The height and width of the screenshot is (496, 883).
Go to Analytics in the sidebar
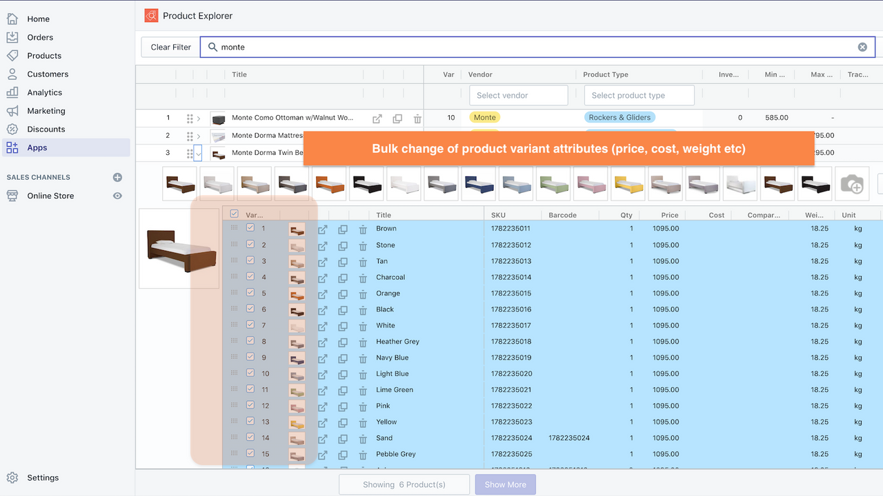click(x=44, y=92)
